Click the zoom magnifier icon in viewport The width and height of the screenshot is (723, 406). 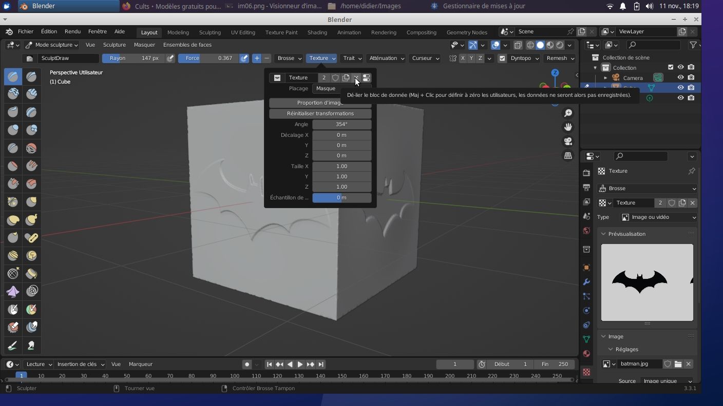568,113
